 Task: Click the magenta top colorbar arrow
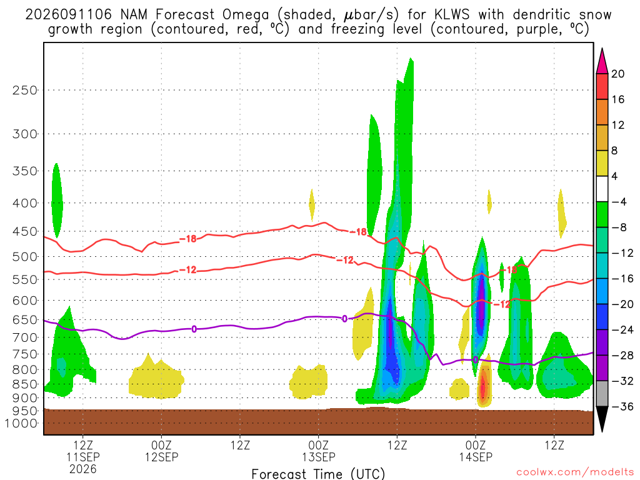tap(602, 61)
